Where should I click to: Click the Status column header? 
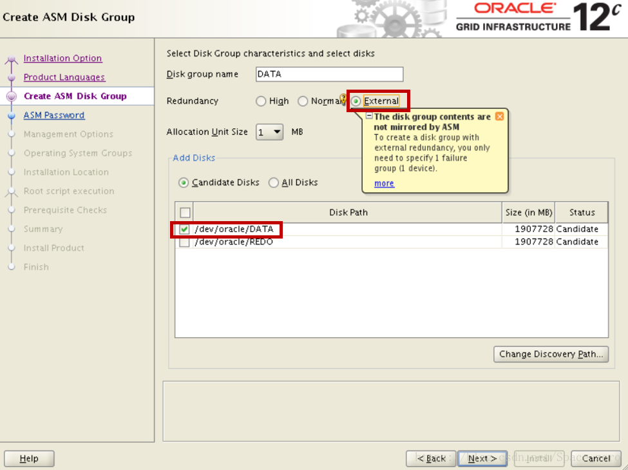[x=582, y=213]
